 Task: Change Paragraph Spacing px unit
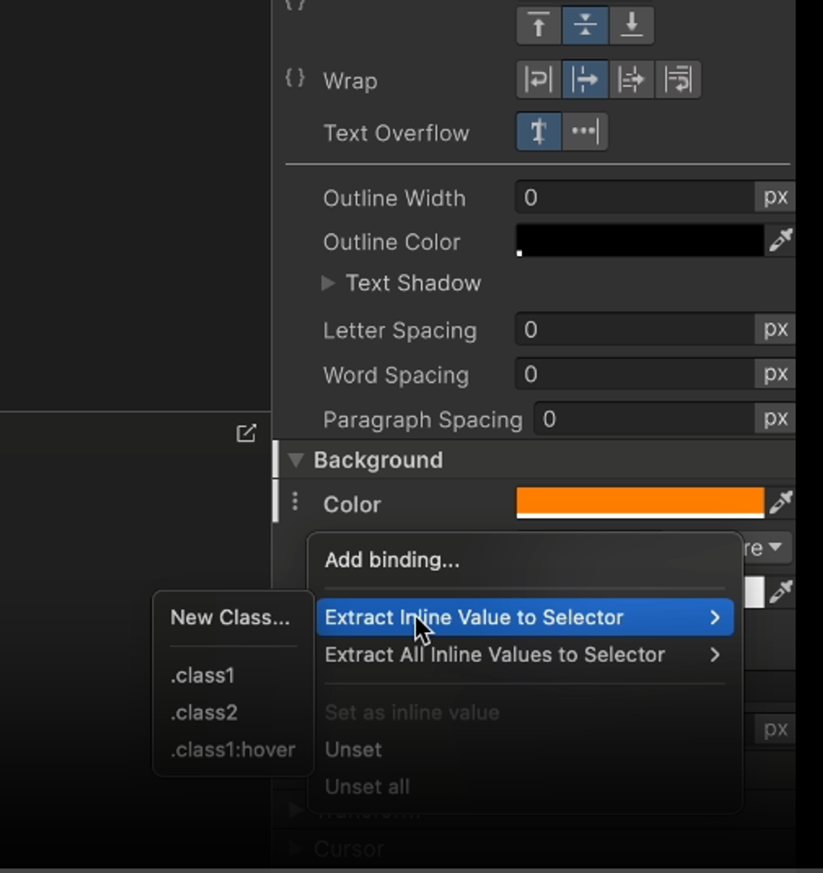(775, 418)
